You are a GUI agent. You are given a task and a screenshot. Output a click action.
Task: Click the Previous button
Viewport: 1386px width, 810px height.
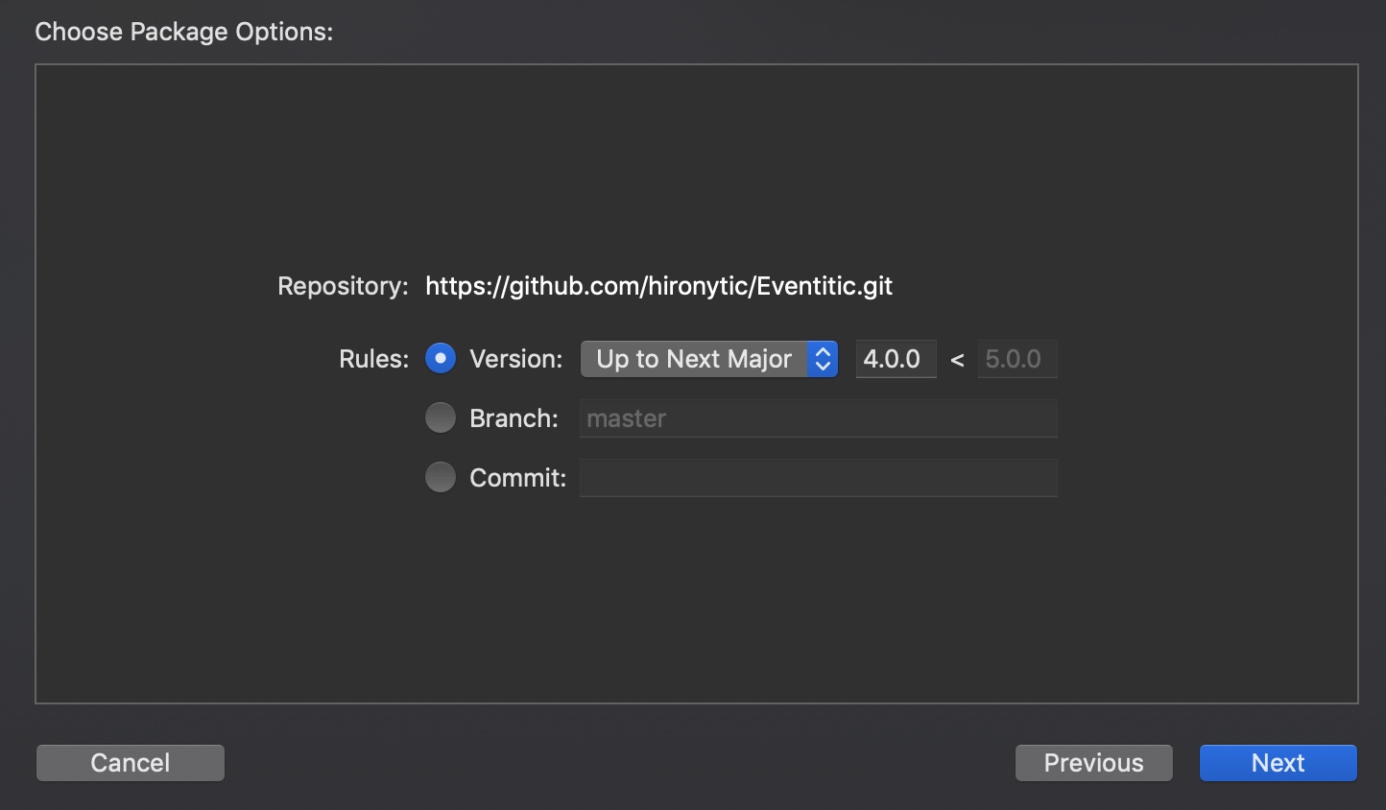click(1093, 762)
